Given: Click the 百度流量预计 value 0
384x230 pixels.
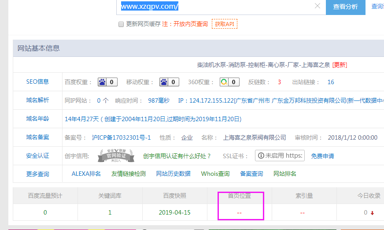Looking at the screenshot, I should click(x=45, y=212).
